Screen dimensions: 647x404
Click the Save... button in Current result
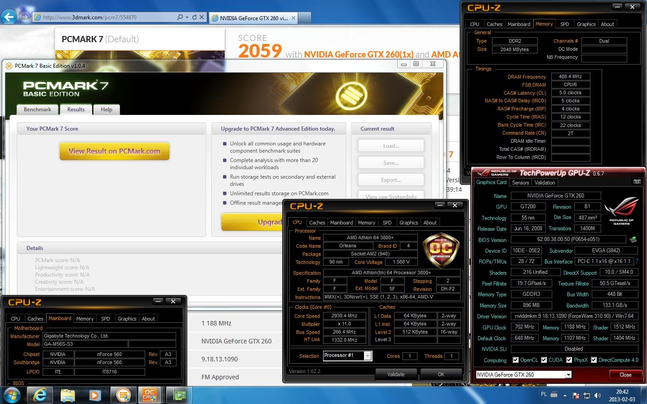[391, 163]
